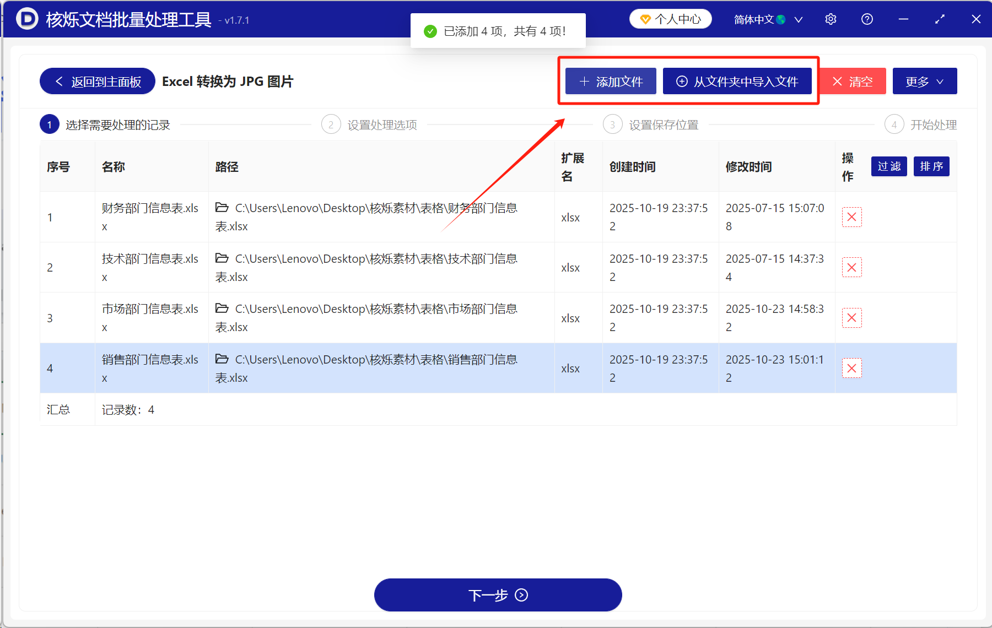Expand the language selector dropdown

(x=798, y=19)
